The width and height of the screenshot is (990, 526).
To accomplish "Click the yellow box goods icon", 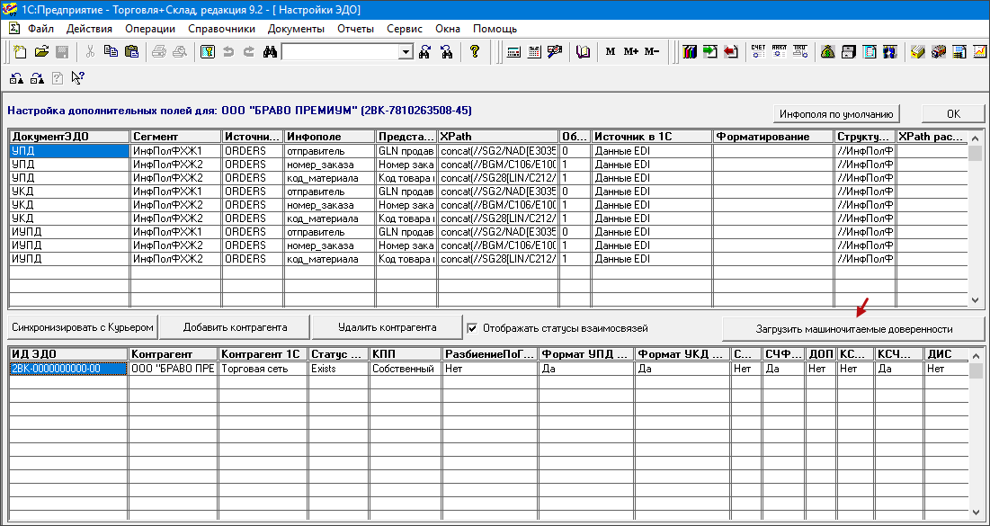I will pyautogui.click(x=918, y=52).
